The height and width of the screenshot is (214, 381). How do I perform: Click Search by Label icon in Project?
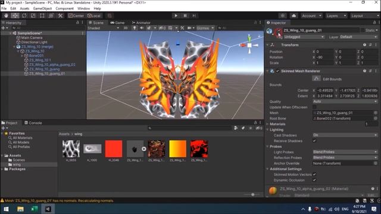(243, 128)
